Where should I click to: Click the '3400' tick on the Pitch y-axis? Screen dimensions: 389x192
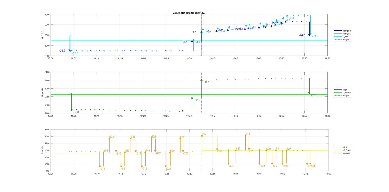pyautogui.click(x=47, y=72)
